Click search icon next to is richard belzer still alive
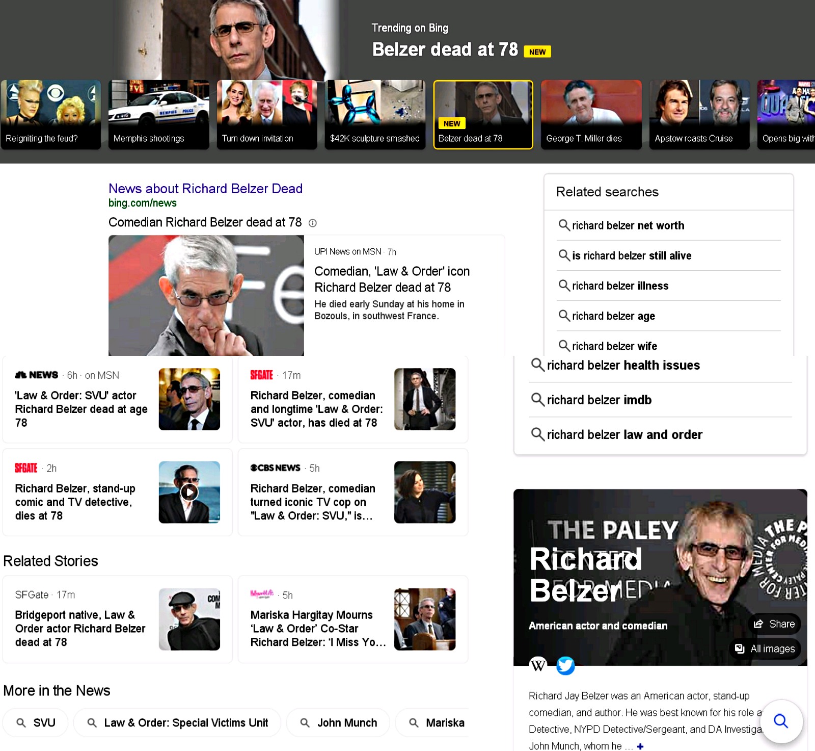Viewport: 815px width, 751px height. (x=564, y=255)
